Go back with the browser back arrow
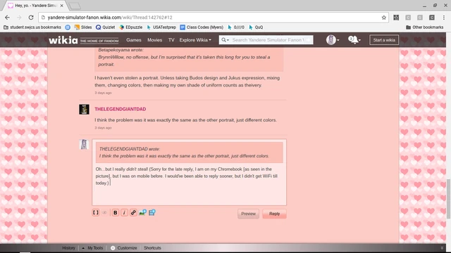The image size is (451, 253). click(7, 18)
